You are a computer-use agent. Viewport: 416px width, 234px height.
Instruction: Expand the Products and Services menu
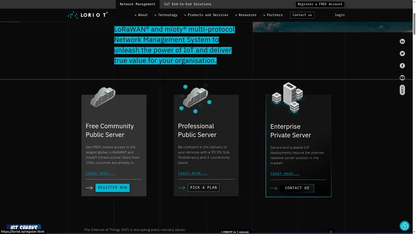[206, 15]
